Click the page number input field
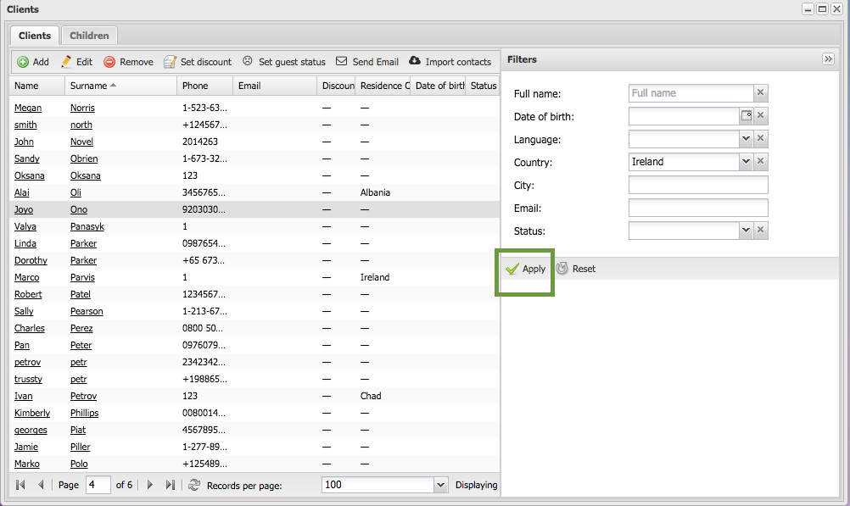Screen dimensions: 850x506 coord(98,485)
